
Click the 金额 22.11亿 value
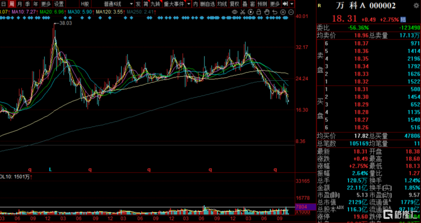pos(359,187)
